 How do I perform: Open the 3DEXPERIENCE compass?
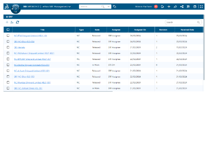click(x=16, y=8)
